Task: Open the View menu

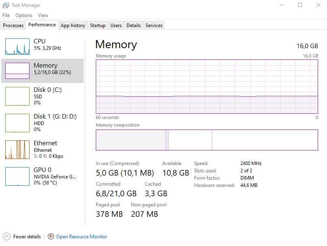Action: pyautogui.click(x=43, y=15)
